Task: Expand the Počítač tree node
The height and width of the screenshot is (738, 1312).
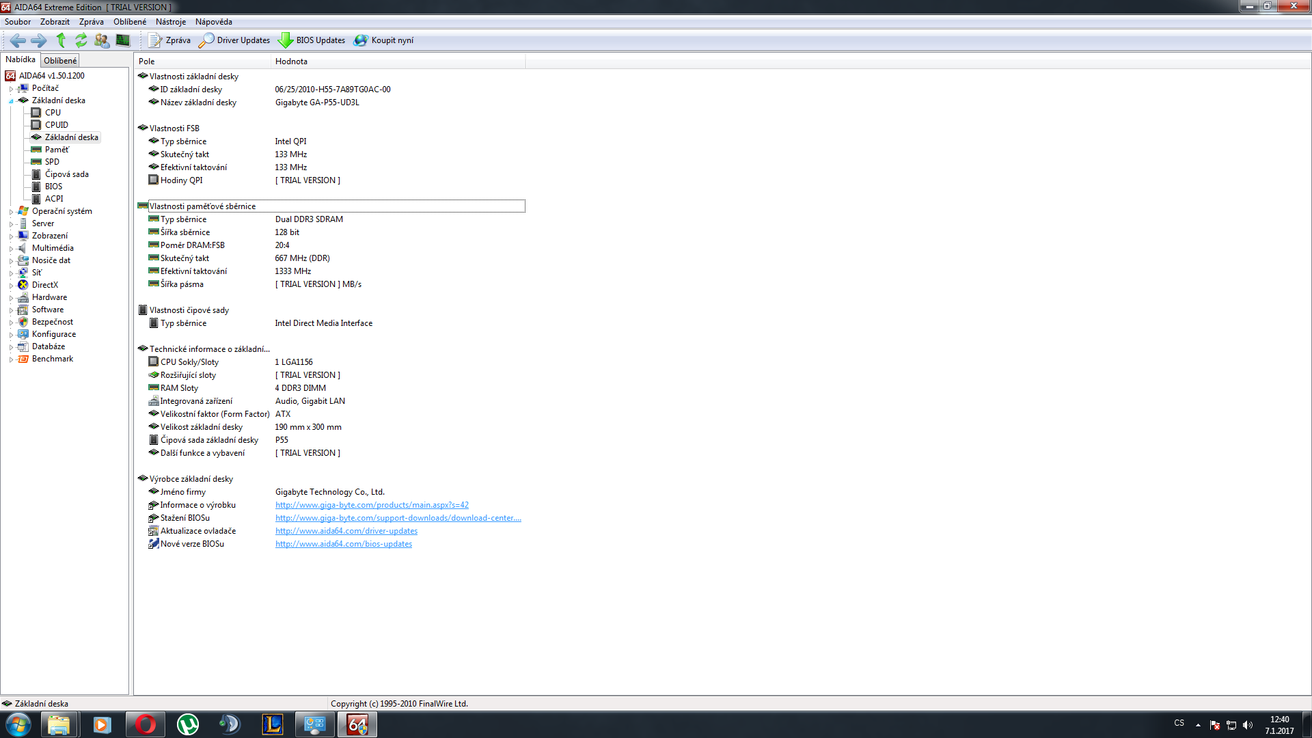Action: tap(11, 89)
